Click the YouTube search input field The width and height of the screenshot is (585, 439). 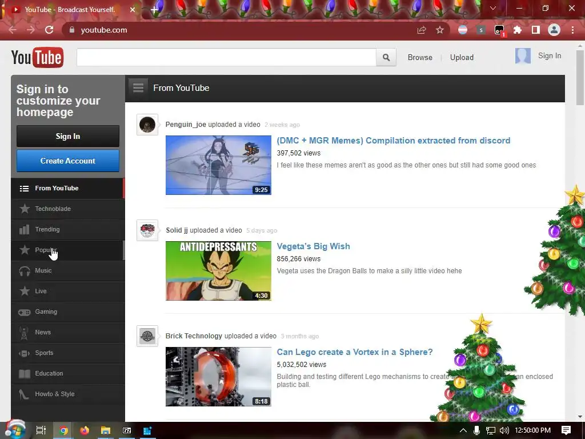coord(226,58)
